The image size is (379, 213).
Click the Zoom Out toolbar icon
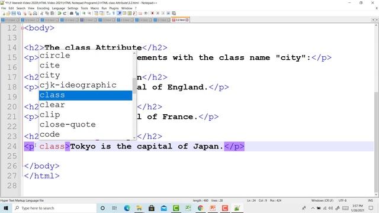(x=89, y=13)
